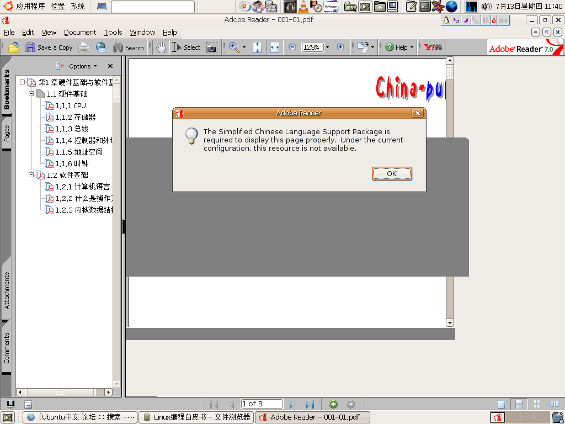The height and width of the screenshot is (424, 565).
Task: Click the Full Screen view icon
Action: pyautogui.click(x=10, y=404)
